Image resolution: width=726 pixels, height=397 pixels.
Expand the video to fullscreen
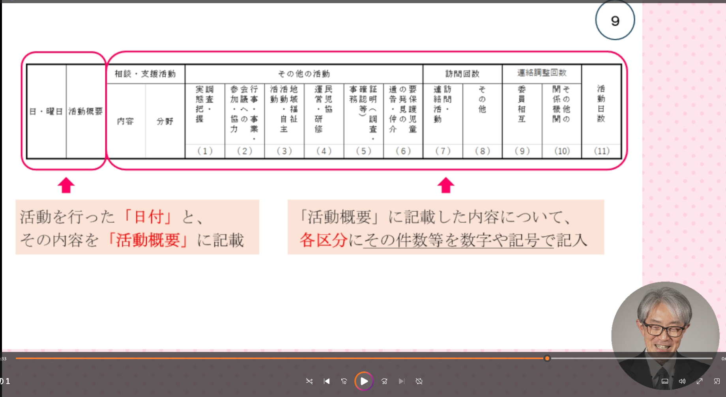(700, 381)
